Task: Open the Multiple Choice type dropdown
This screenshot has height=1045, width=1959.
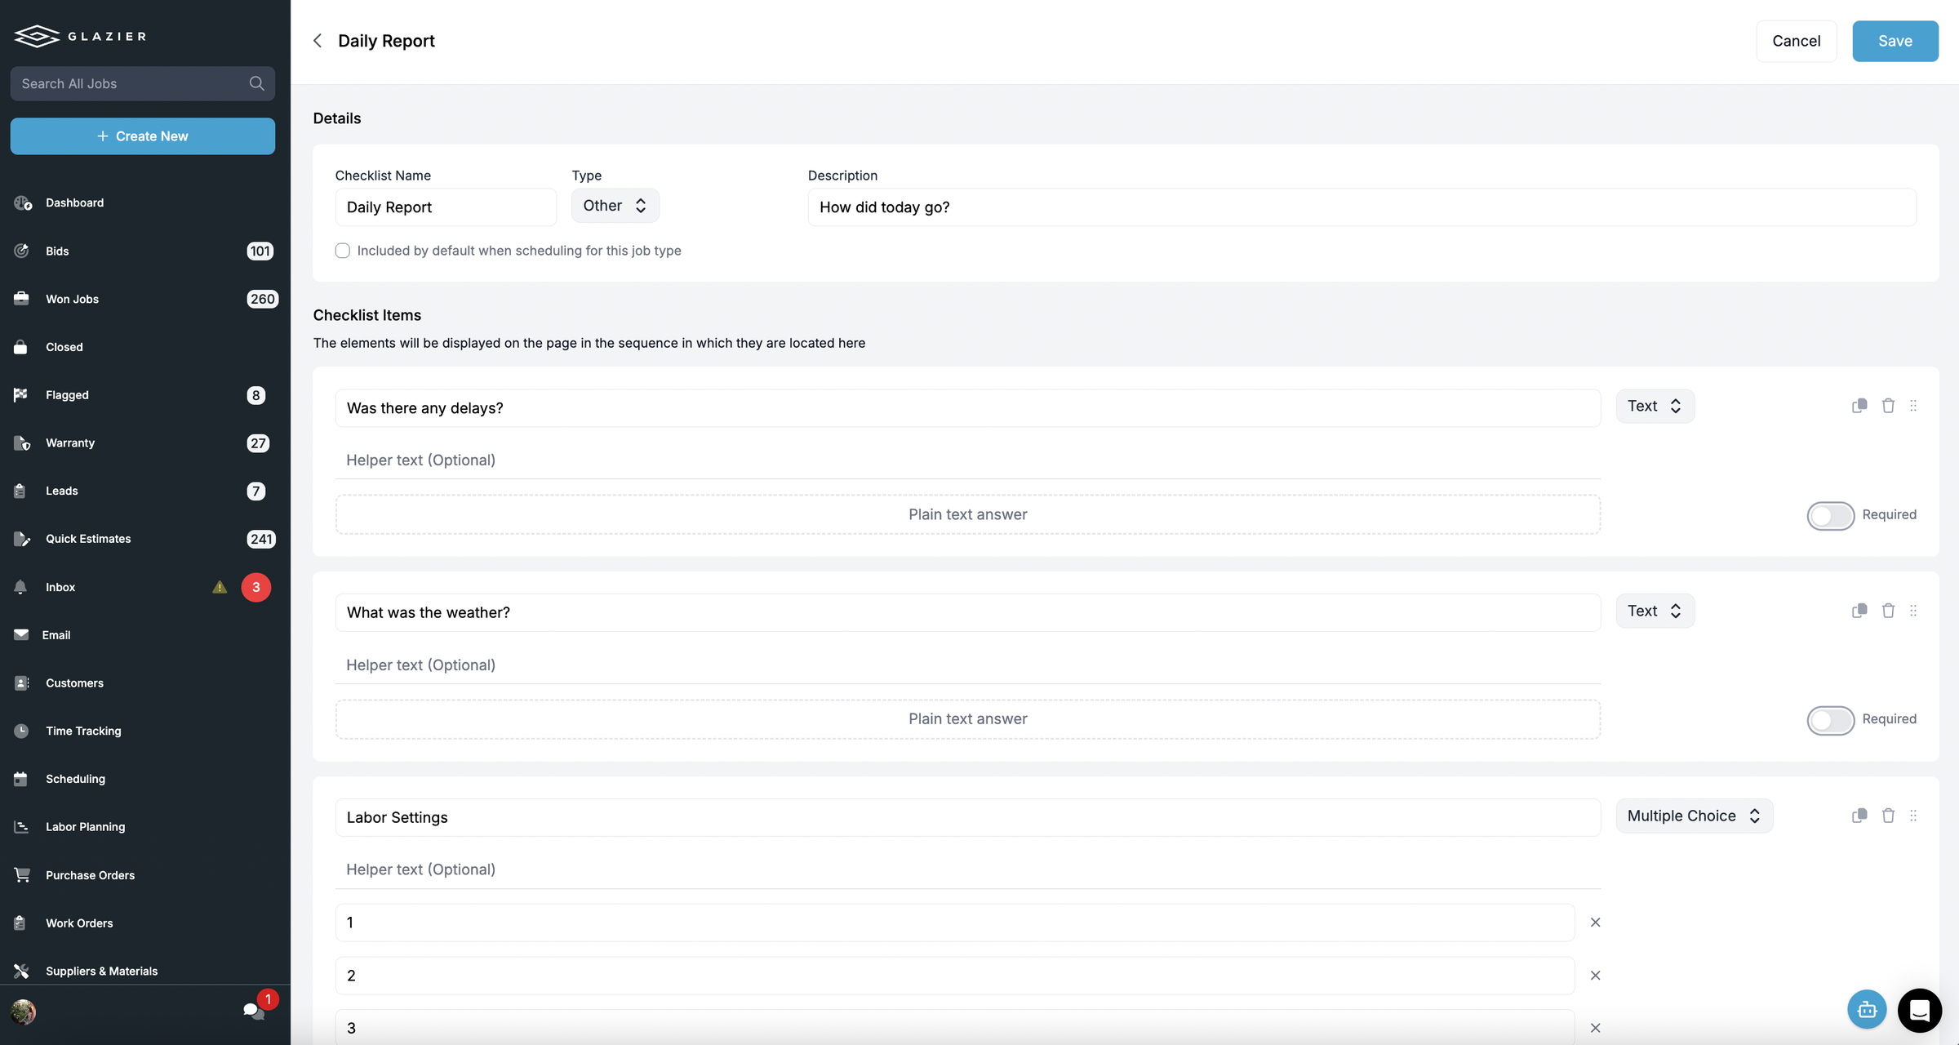Action: coord(1694,816)
